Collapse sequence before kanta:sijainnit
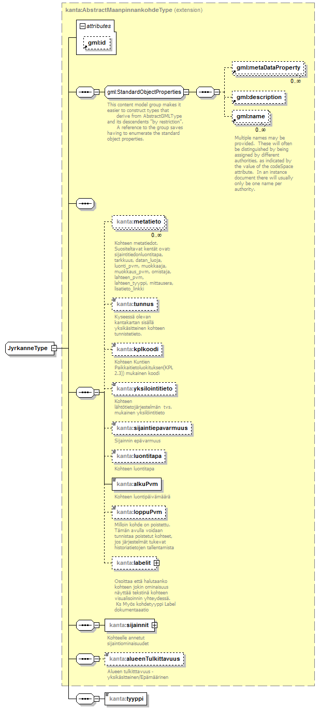This screenshot has height=710, width=320. click(x=96, y=625)
